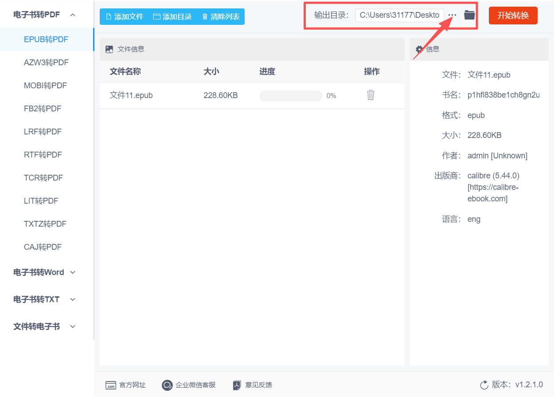The width and height of the screenshot is (554, 397).
Task: Open 官方网址 link
Action: coord(133,385)
